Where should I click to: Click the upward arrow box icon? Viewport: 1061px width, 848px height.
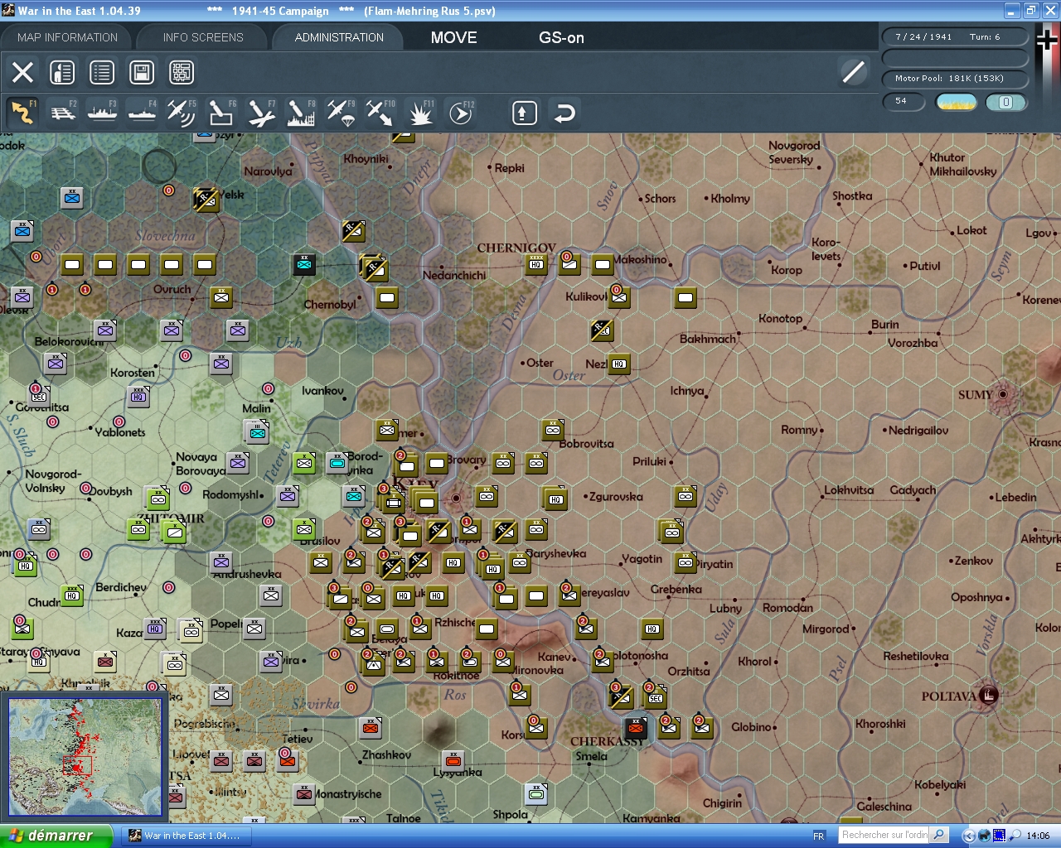pyautogui.click(x=524, y=113)
